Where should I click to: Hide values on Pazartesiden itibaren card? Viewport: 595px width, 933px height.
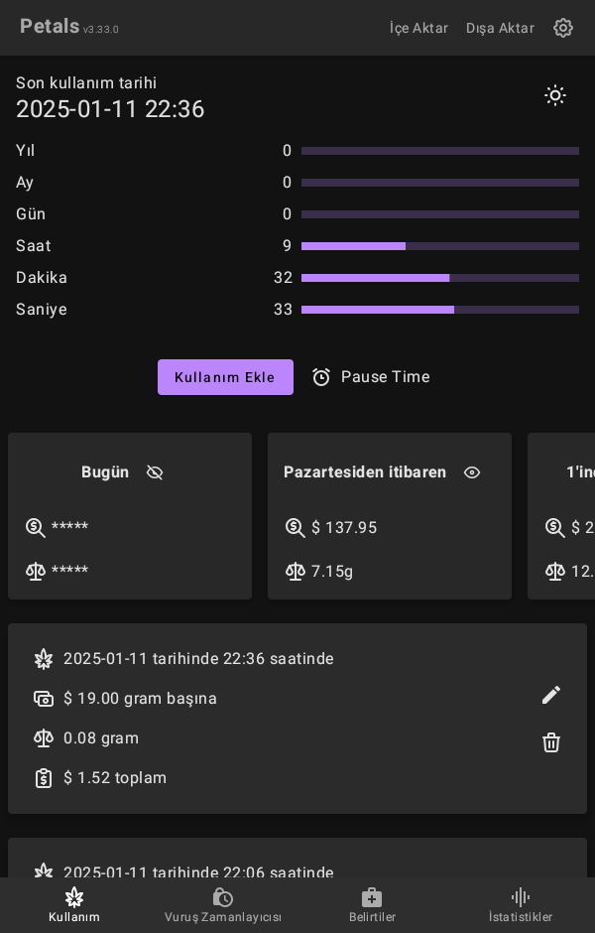[x=472, y=472]
